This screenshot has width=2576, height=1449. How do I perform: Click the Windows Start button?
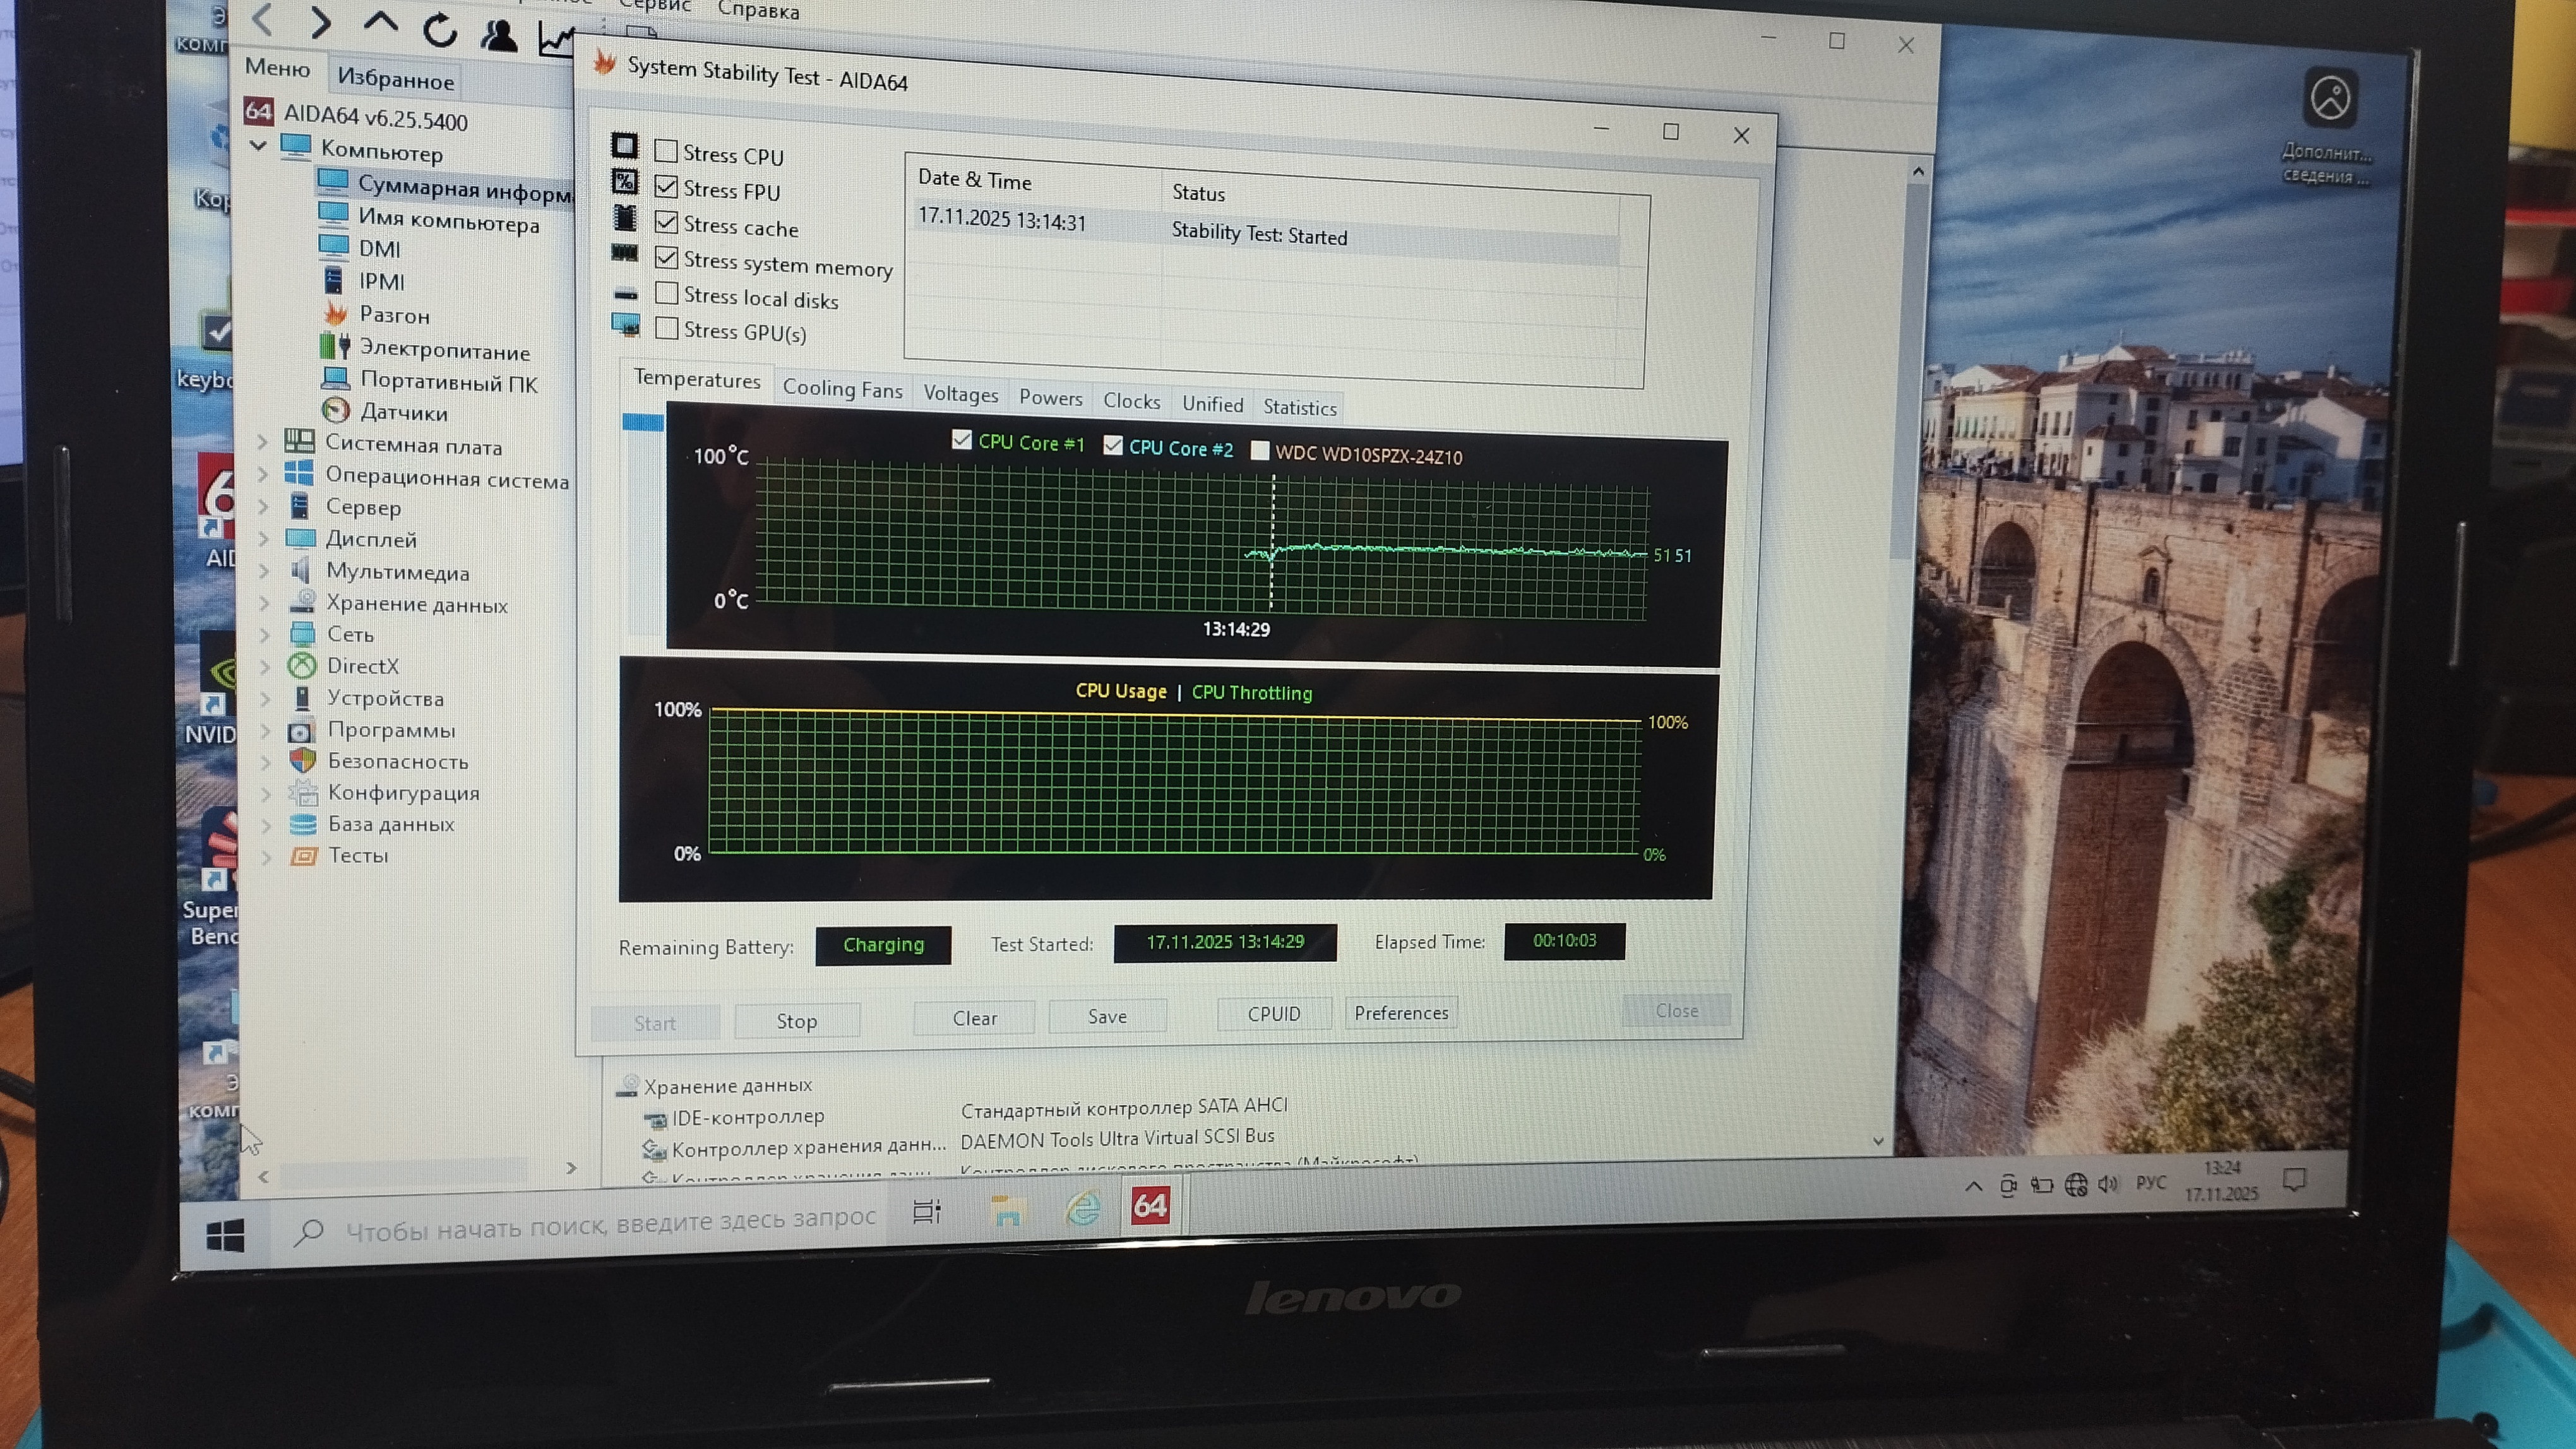tap(225, 1237)
